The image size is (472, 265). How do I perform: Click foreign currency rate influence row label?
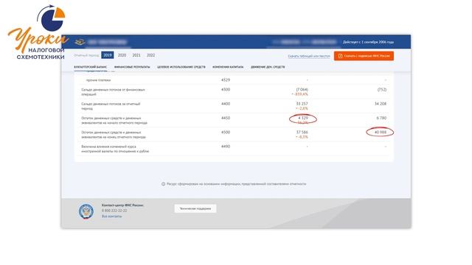click(x=115, y=149)
